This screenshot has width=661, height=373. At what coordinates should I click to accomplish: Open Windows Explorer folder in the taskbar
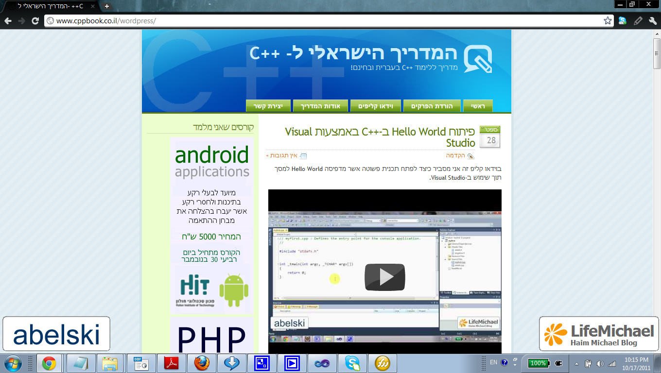pyautogui.click(x=110, y=363)
